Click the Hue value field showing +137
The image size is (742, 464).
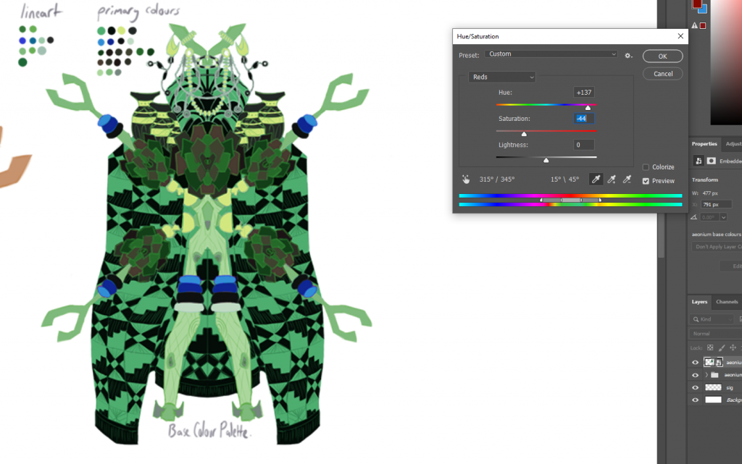click(x=584, y=93)
